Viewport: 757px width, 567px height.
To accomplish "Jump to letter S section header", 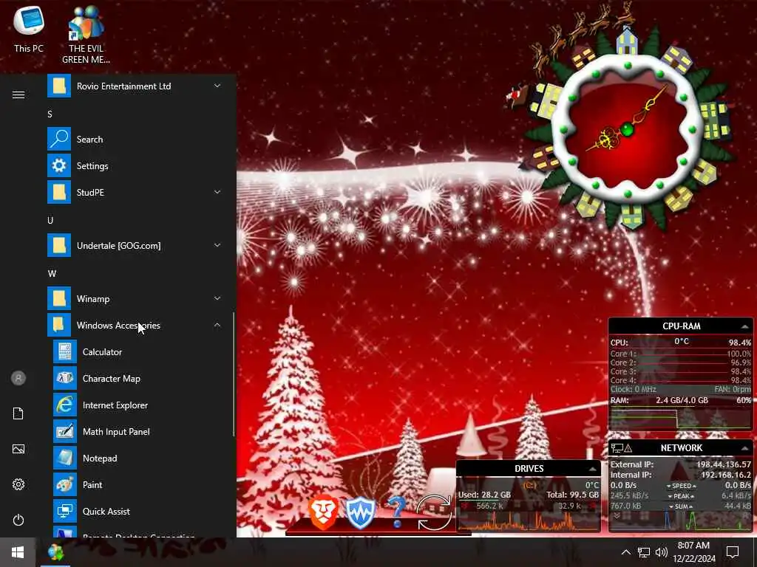I will tap(50, 114).
